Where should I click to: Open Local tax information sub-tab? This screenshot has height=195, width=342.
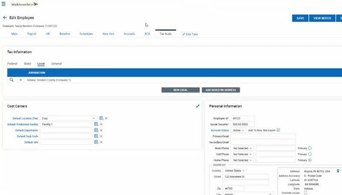41,63
